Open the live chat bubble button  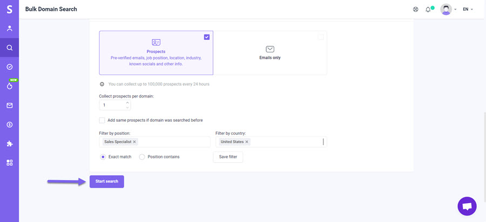[x=467, y=206]
